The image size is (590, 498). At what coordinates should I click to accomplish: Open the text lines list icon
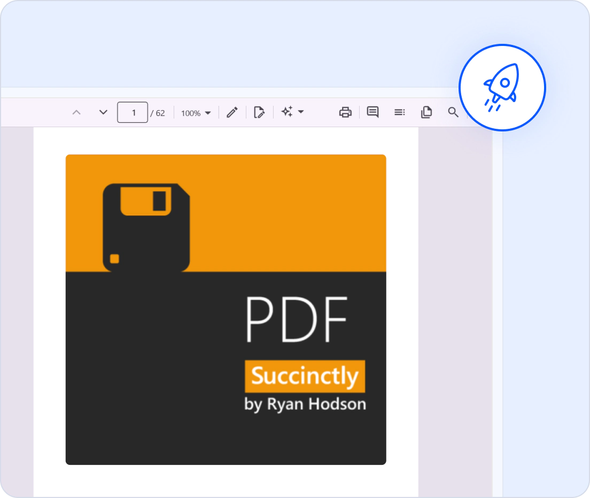point(400,112)
